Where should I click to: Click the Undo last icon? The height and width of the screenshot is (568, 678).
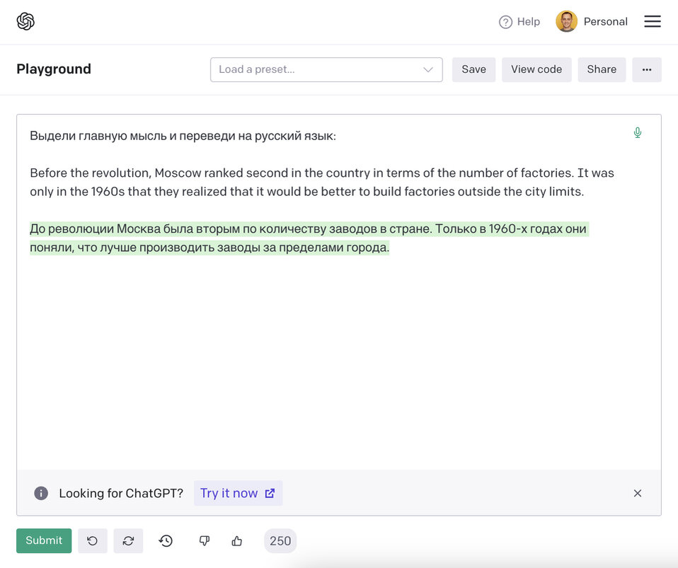point(93,540)
